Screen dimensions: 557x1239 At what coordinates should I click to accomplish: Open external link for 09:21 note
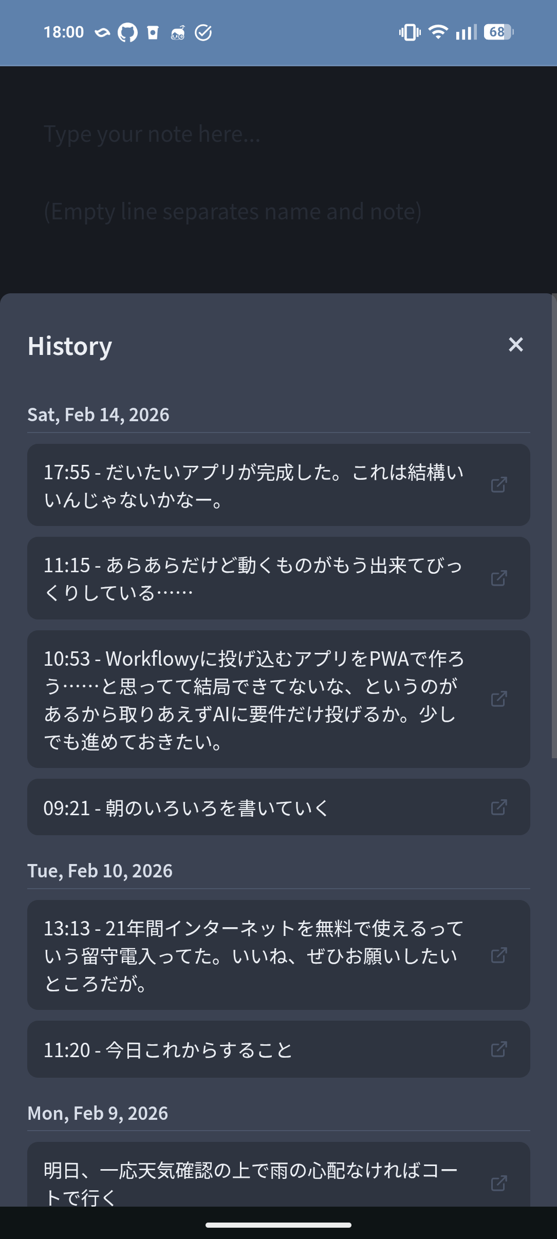(x=499, y=807)
